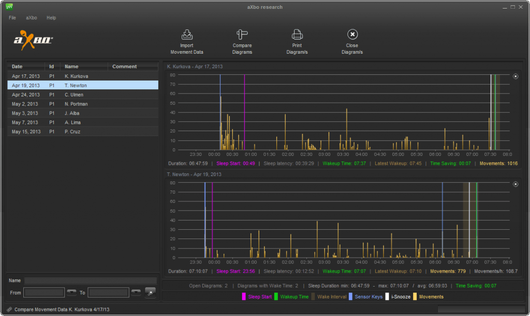Image resolution: width=530 pixels, height=316 pixels.
Task: Click the magenta Sleep Start legend swatch
Action: [x=243, y=296]
